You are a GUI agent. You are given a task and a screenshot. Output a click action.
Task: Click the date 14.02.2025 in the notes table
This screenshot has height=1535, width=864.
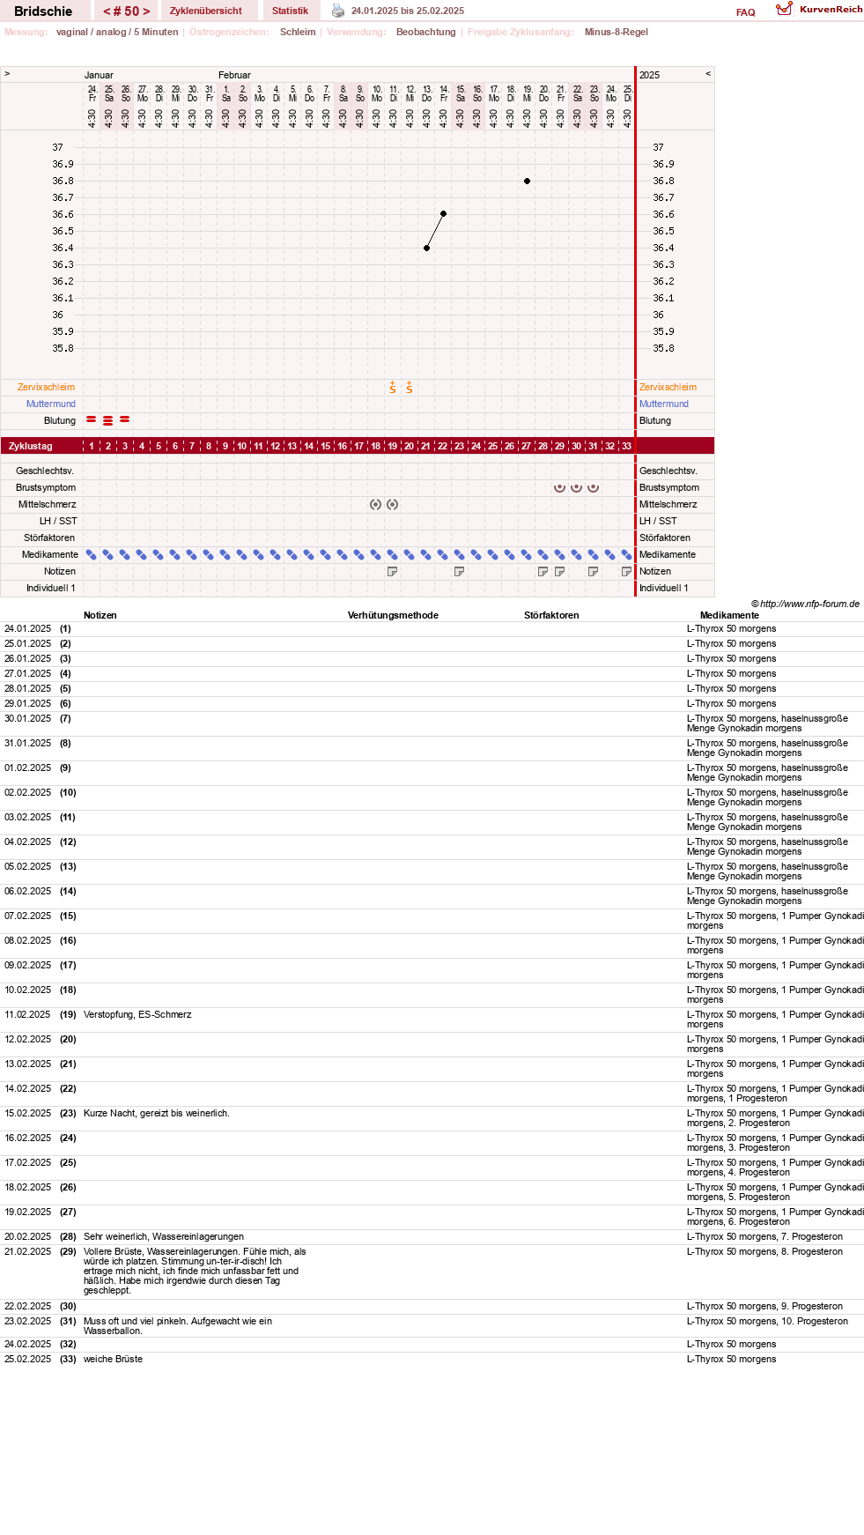pyautogui.click(x=28, y=1088)
